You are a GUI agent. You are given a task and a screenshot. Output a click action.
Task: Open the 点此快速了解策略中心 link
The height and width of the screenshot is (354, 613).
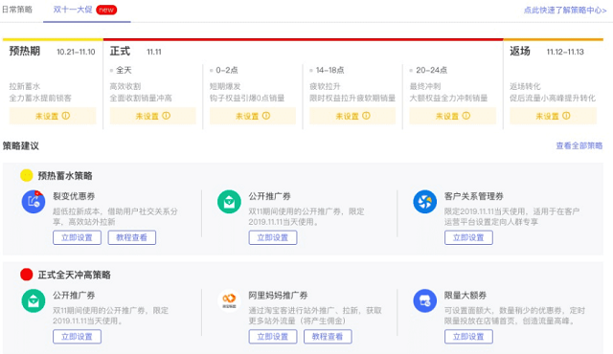[x=565, y=11]
